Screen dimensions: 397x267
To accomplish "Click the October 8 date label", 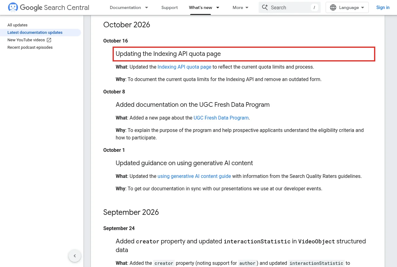I will click(114, 92).
